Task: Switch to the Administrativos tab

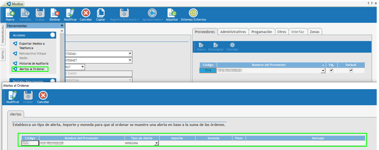Action: point(233,32)
